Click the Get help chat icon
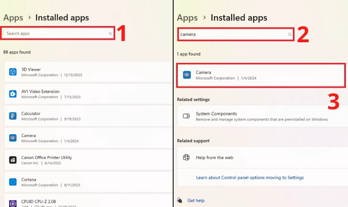The height and width of the screenshot is (207, 348). point(179,200)
